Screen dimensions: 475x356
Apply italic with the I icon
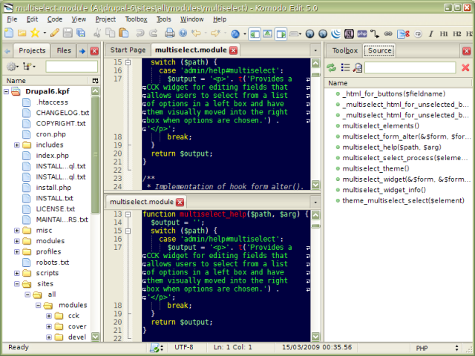click(x=430, y=33)
